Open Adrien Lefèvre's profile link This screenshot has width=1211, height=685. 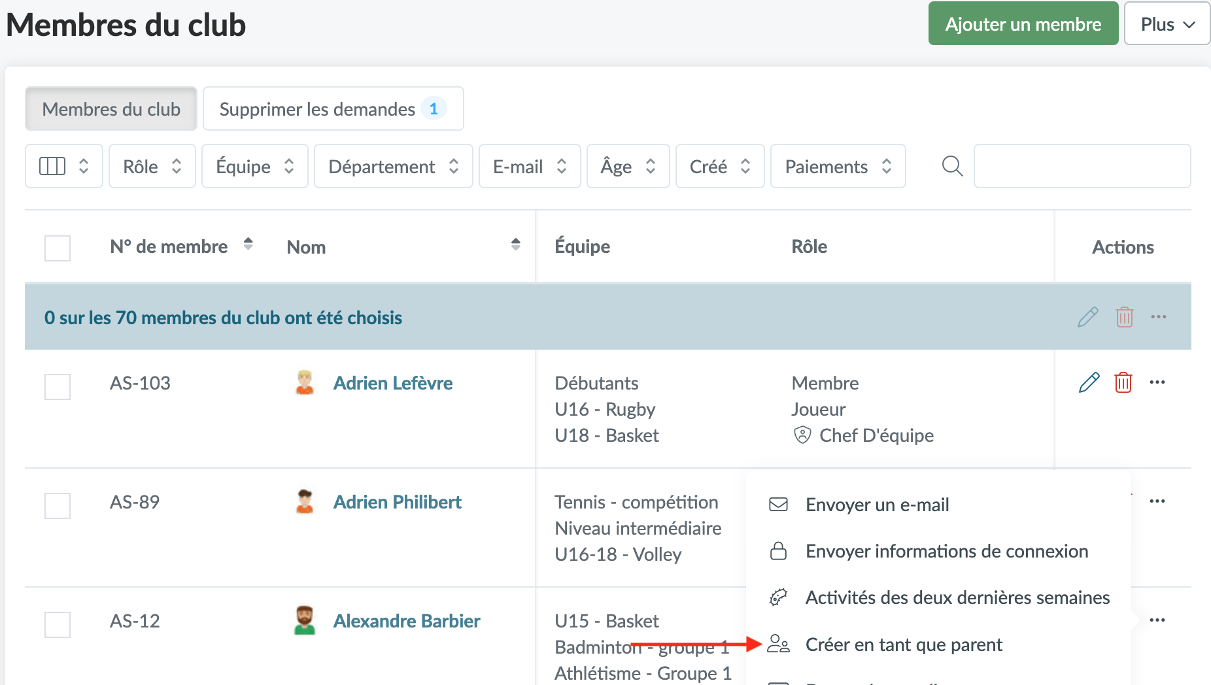pyautogui.click(x=393, y=383)
